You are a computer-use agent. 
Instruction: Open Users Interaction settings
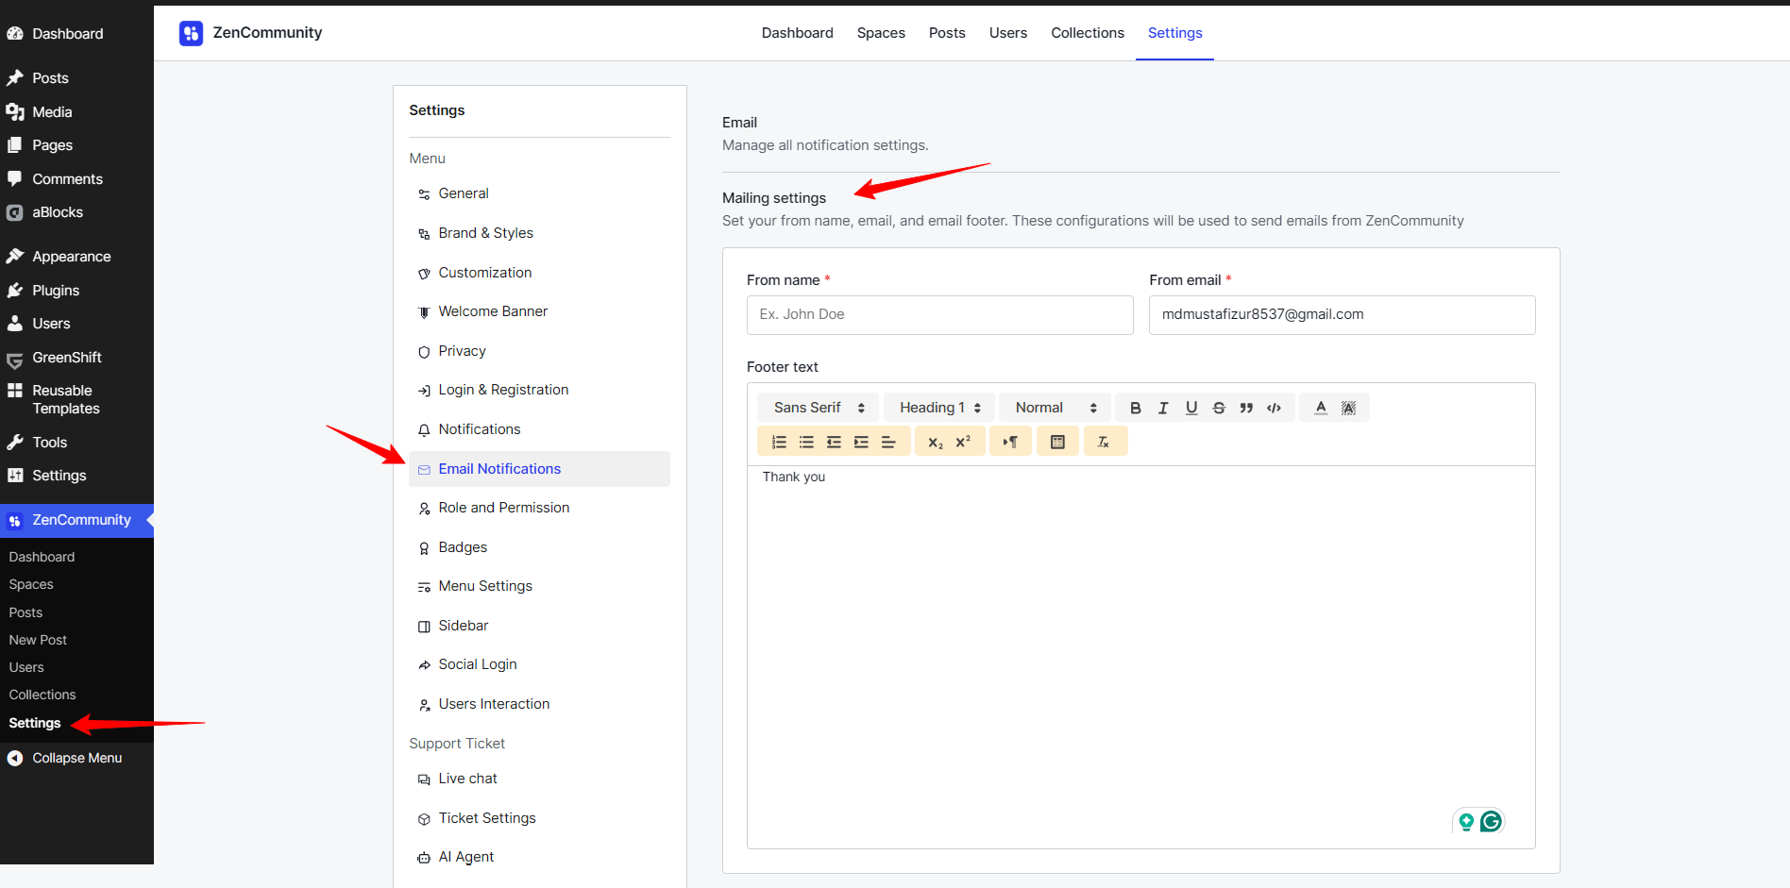[539, 704]
